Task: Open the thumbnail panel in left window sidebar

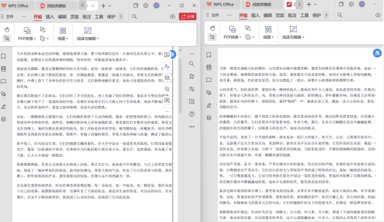Action: [x=3, y=69]
